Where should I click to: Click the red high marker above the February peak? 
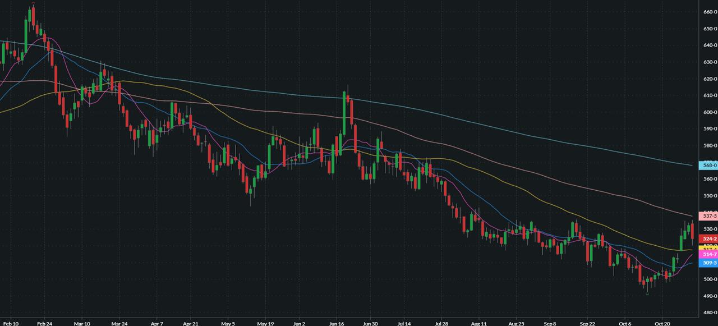coord(33,3)
